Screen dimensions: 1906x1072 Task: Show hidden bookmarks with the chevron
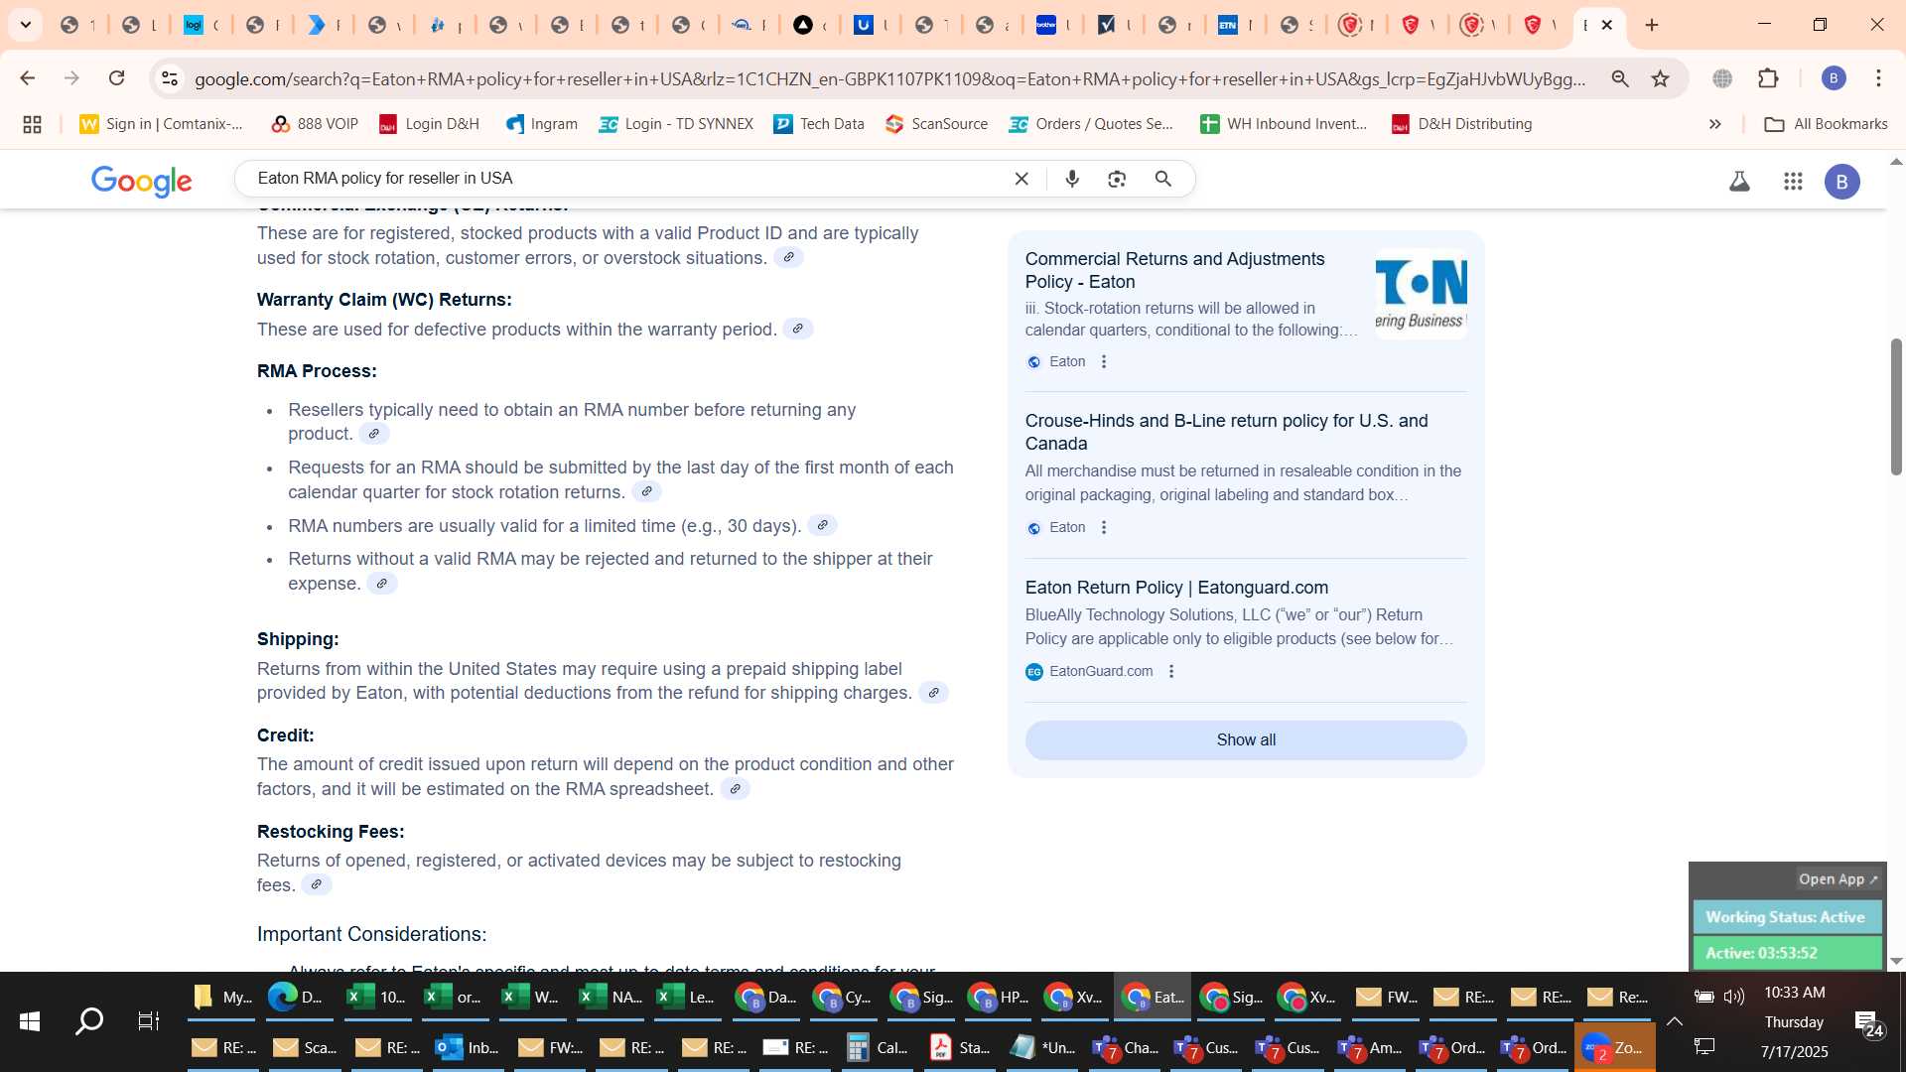(1714, 124)
